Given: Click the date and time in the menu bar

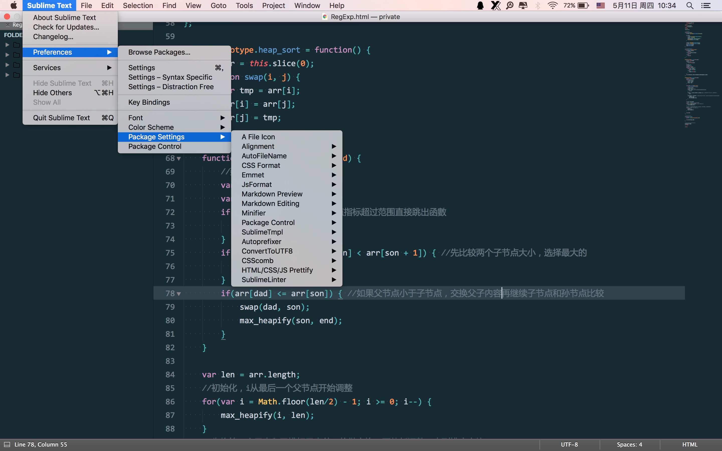Looking at the screenshot, I should 645,5.
